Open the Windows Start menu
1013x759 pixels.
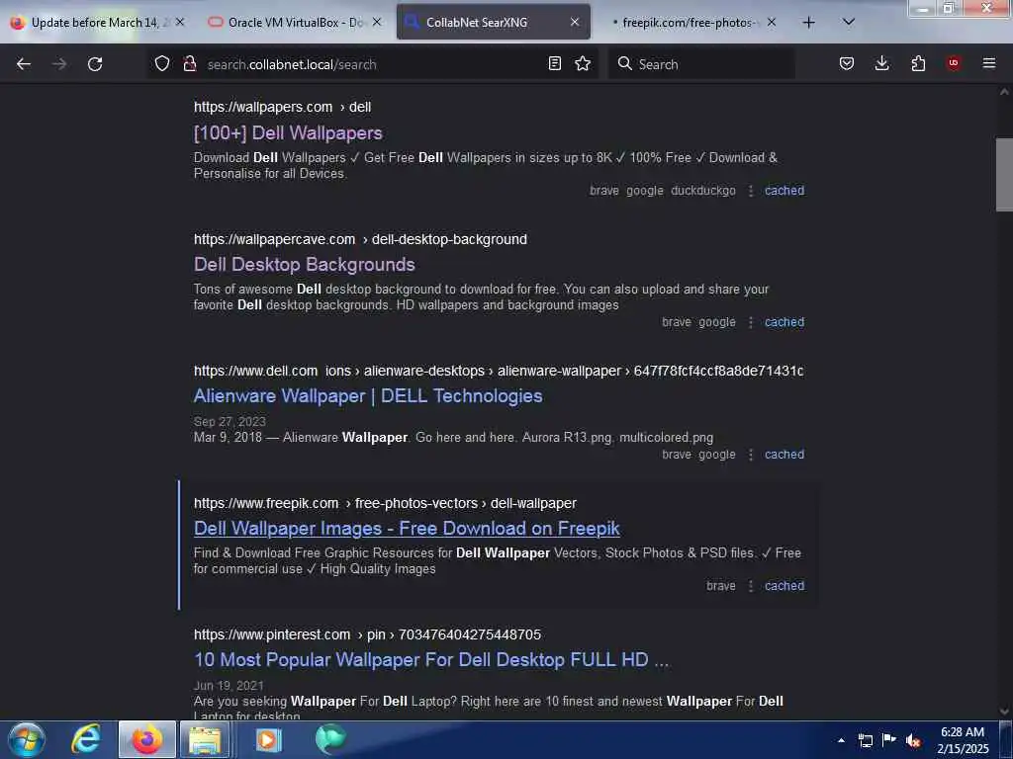click(x=26, y=739)
